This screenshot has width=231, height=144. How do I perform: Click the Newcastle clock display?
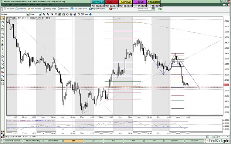[154, 4]
